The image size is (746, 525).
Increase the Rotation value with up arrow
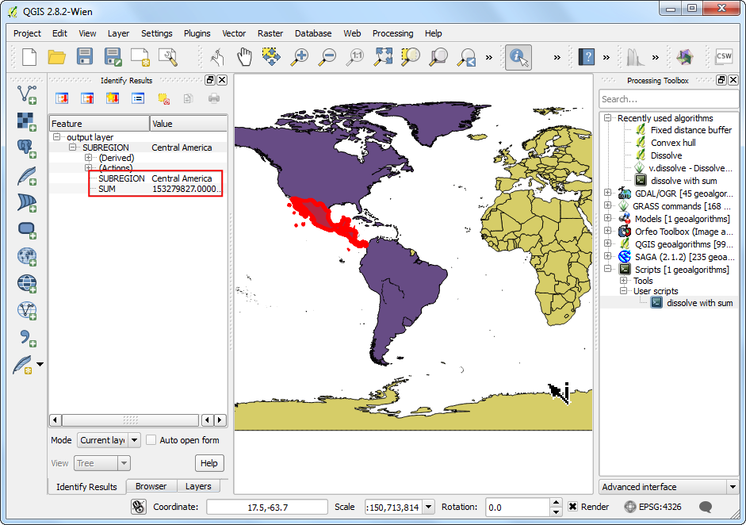point(556,503)
